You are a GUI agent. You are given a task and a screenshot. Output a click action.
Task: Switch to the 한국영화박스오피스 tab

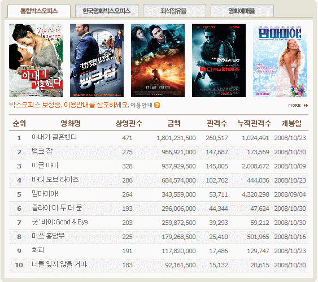107,11
